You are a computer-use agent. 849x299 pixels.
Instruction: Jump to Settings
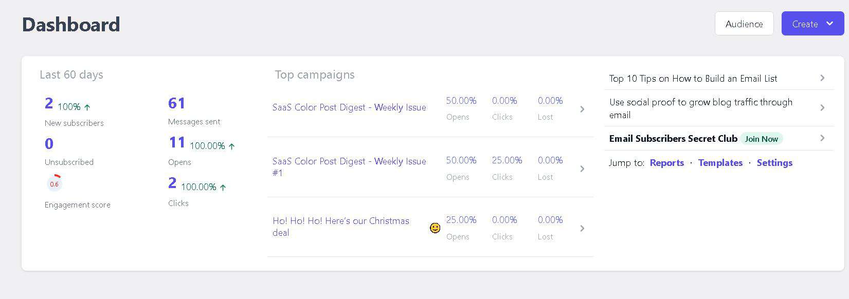(774, 163)
